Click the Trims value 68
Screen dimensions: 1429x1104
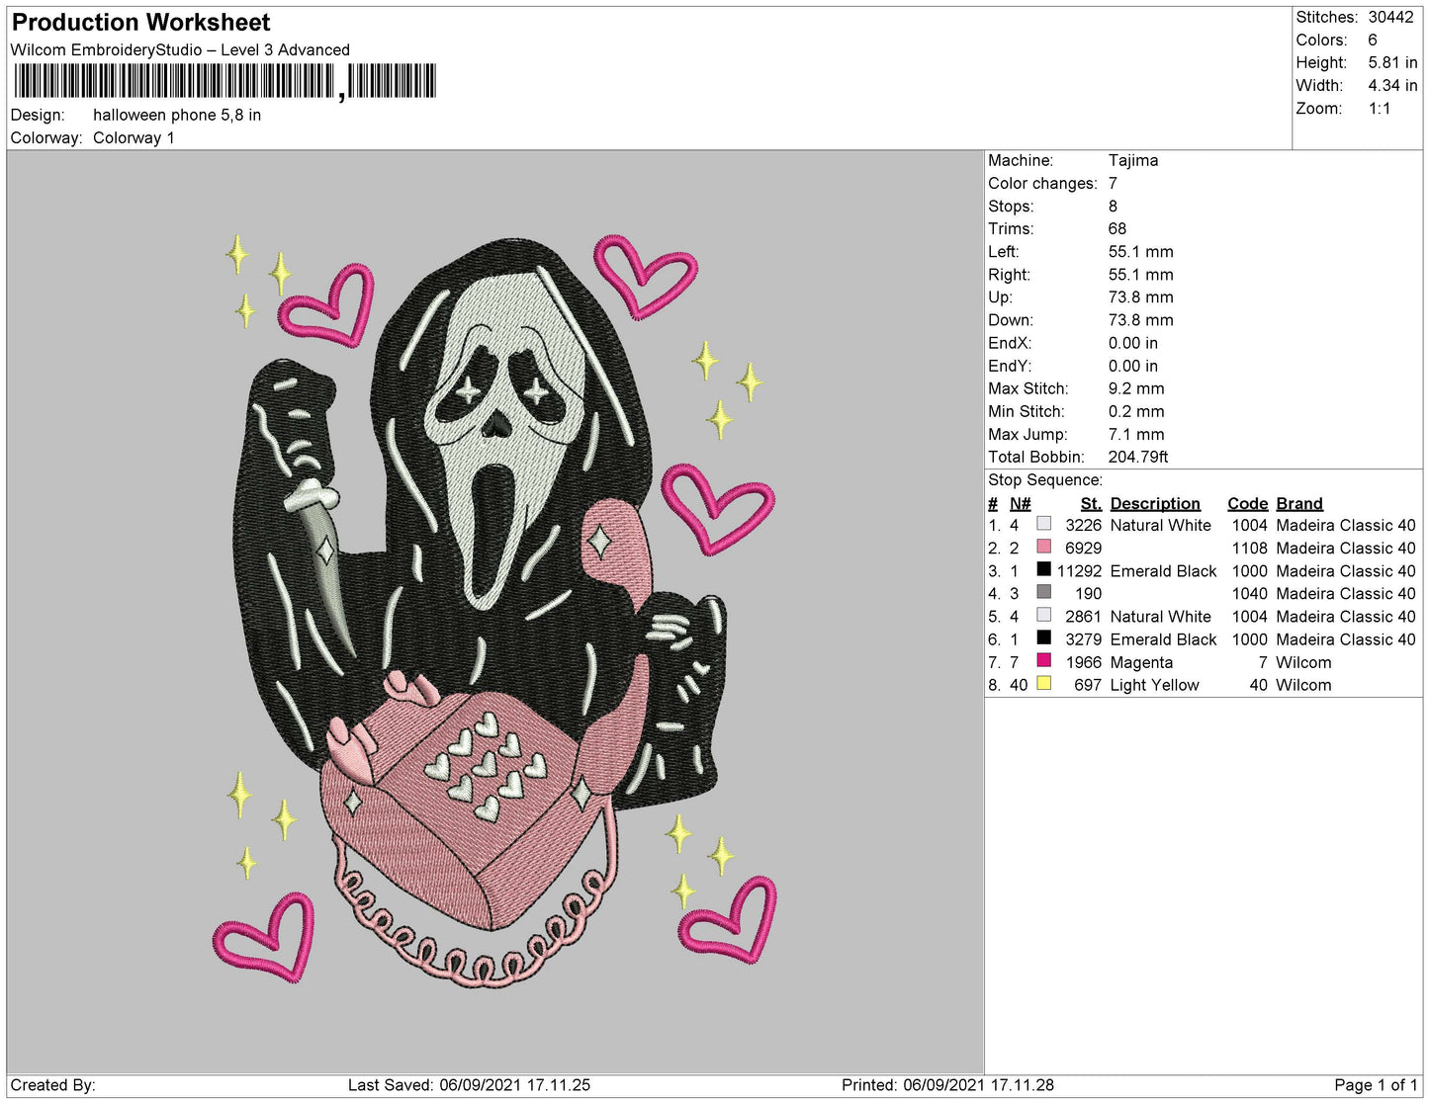[1116, 228]
